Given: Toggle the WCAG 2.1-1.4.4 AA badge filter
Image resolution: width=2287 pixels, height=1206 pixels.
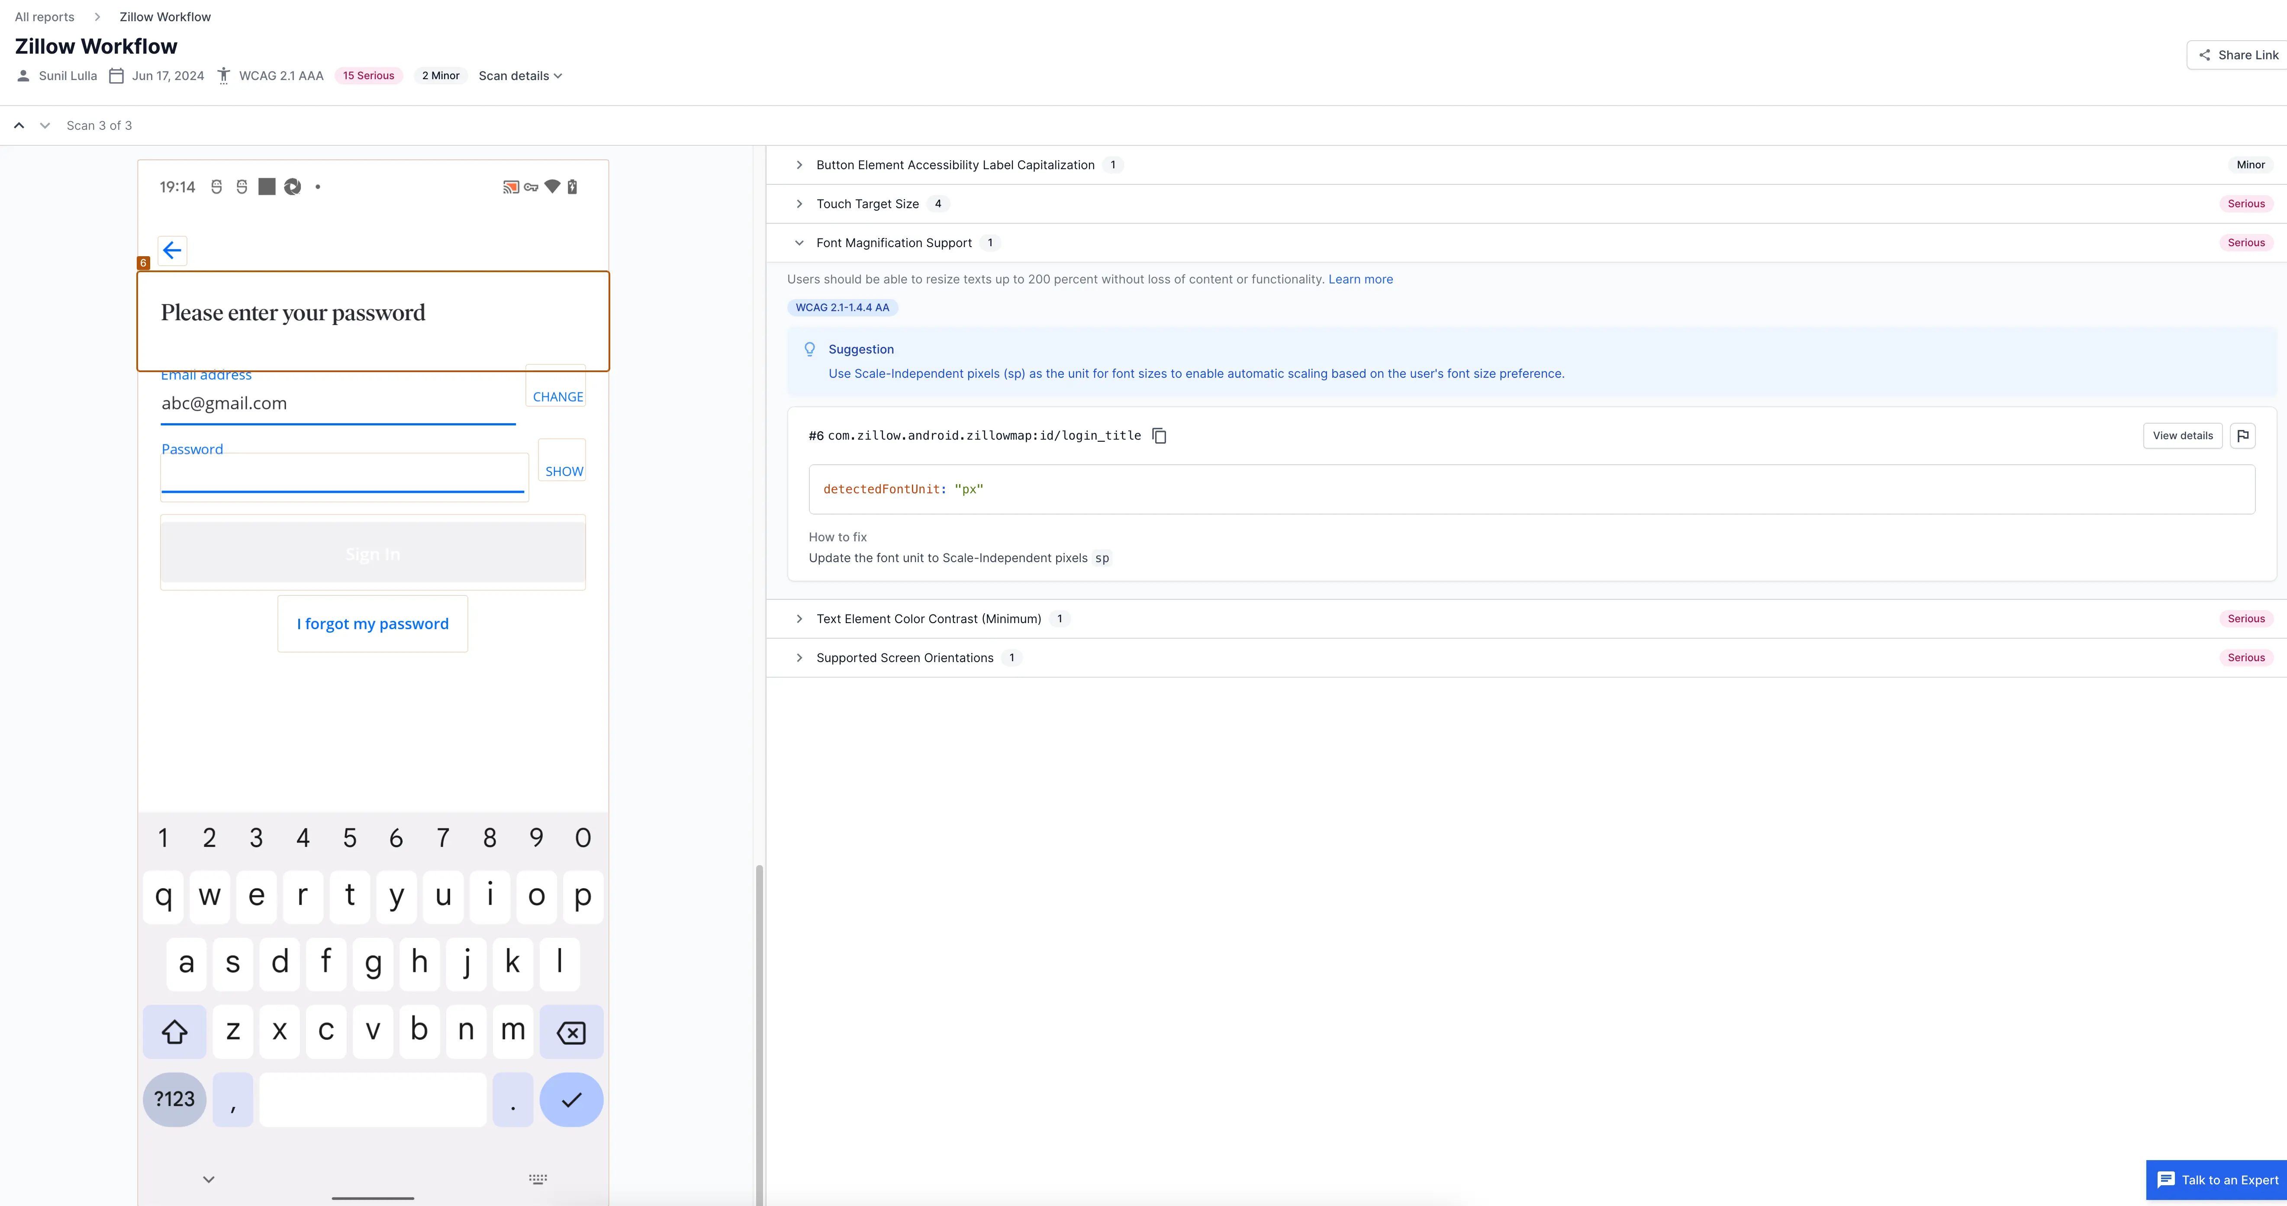Looking at the screenshot, I should click(x=843, y=307).
